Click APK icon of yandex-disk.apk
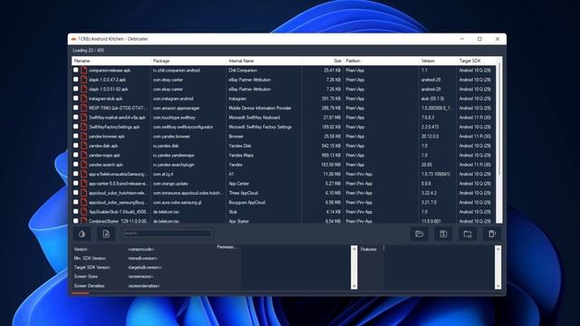Image resolution: width=580 pixels, height=326 pixels. [84, 146]
